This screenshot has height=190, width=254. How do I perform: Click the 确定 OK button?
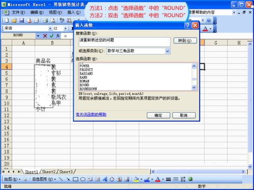[x=158, y=116]
